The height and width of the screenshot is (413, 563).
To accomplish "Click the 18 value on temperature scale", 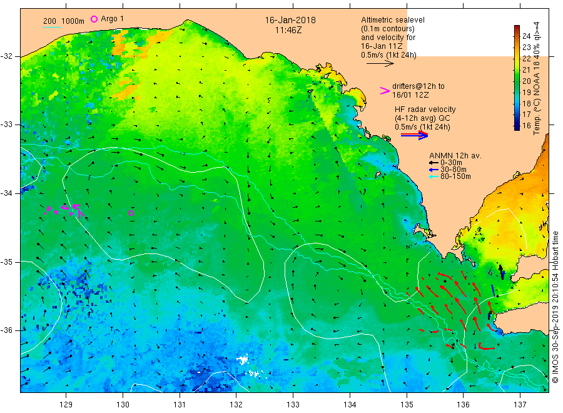I will (526, 103).
